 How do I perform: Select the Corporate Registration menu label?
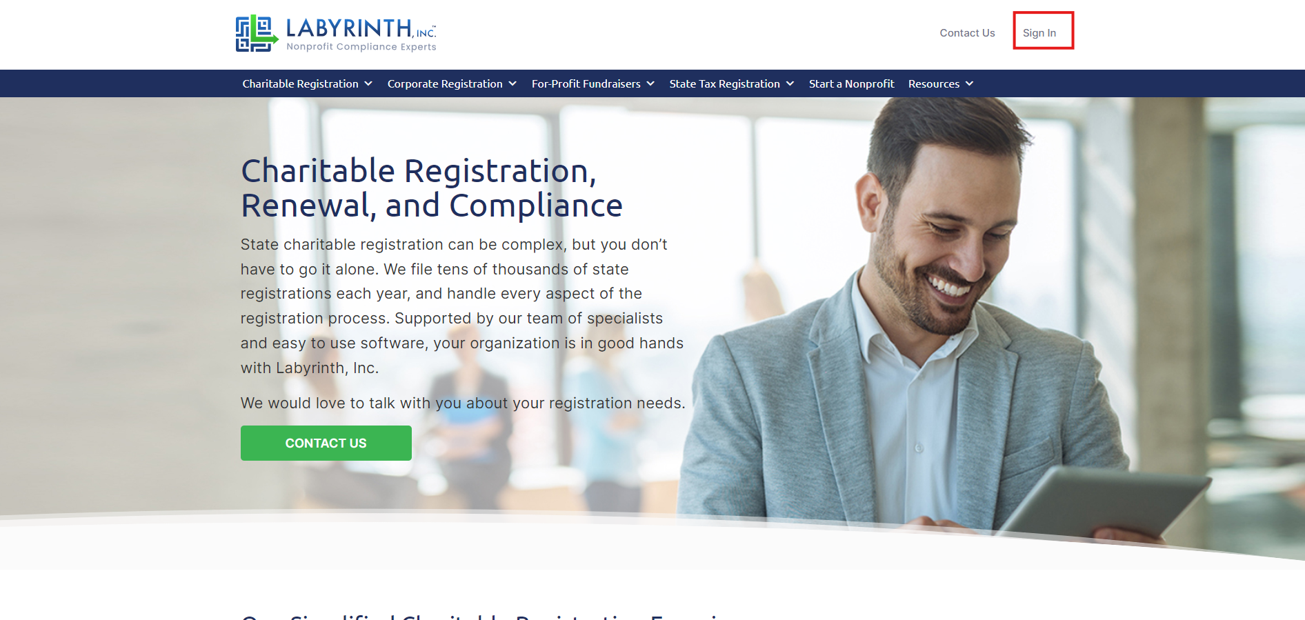click(x=445, y=83)
